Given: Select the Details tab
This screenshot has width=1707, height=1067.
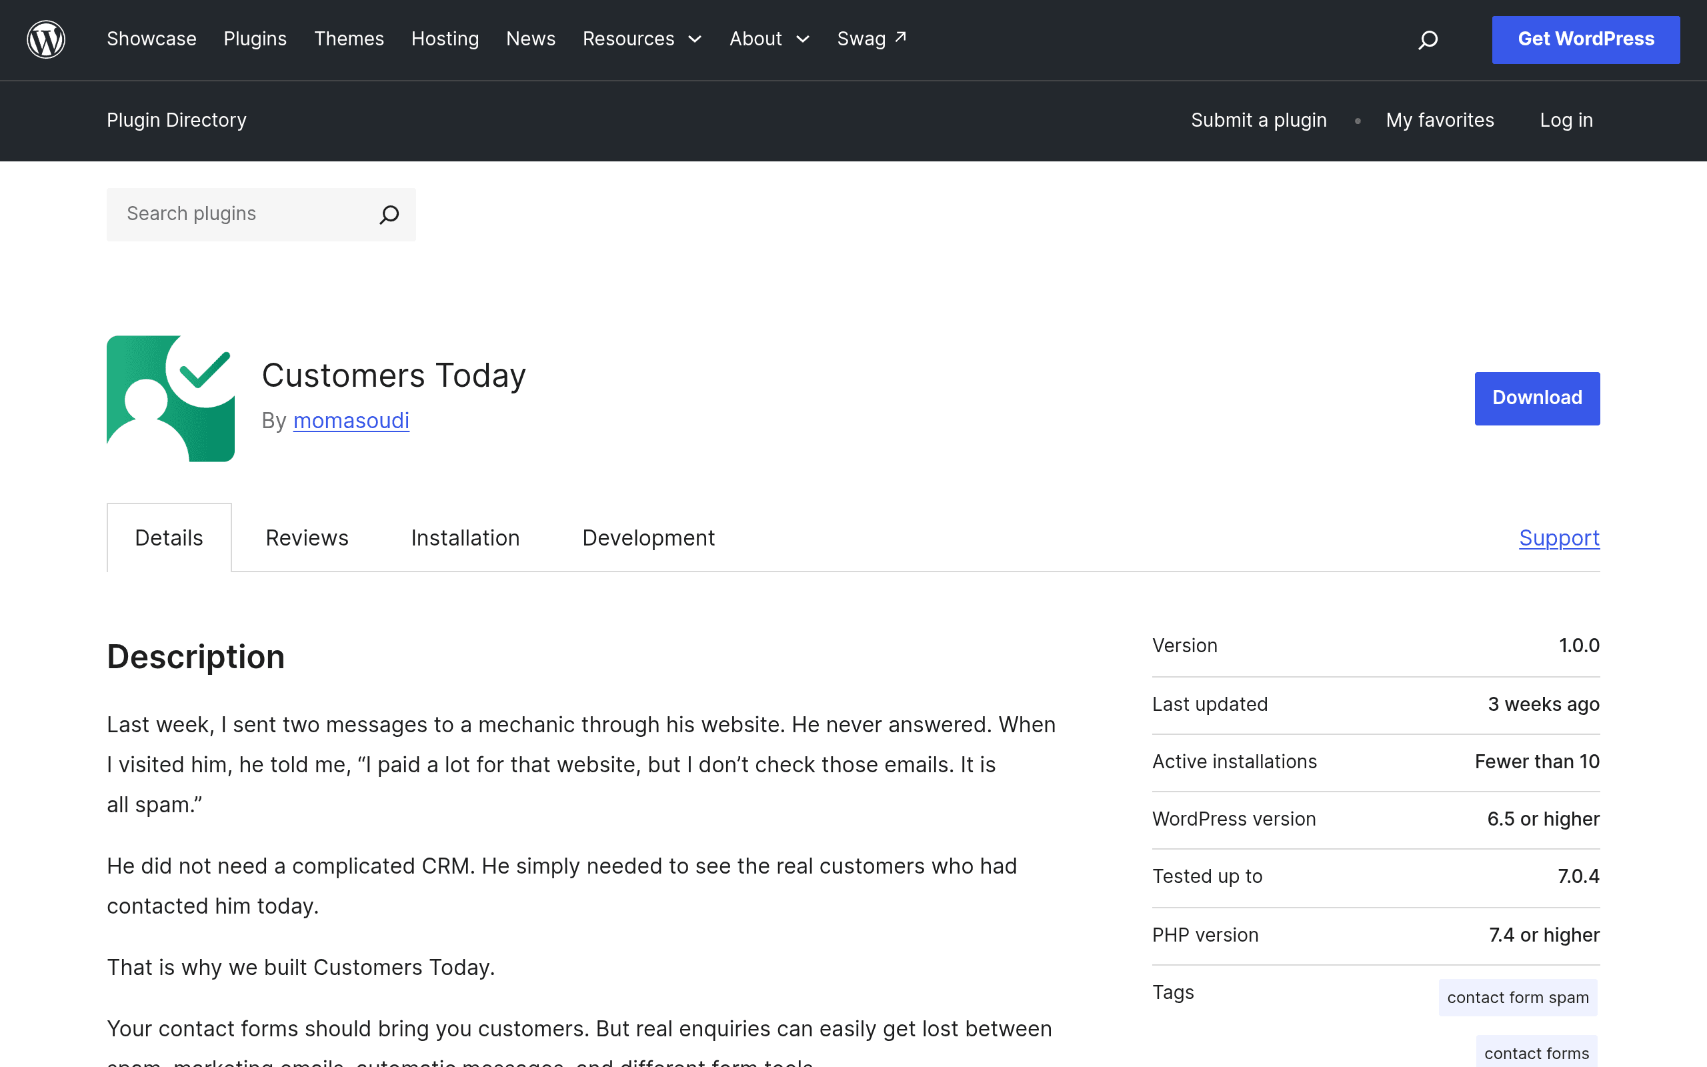Looking at the screenshot, I should (169, 538).
